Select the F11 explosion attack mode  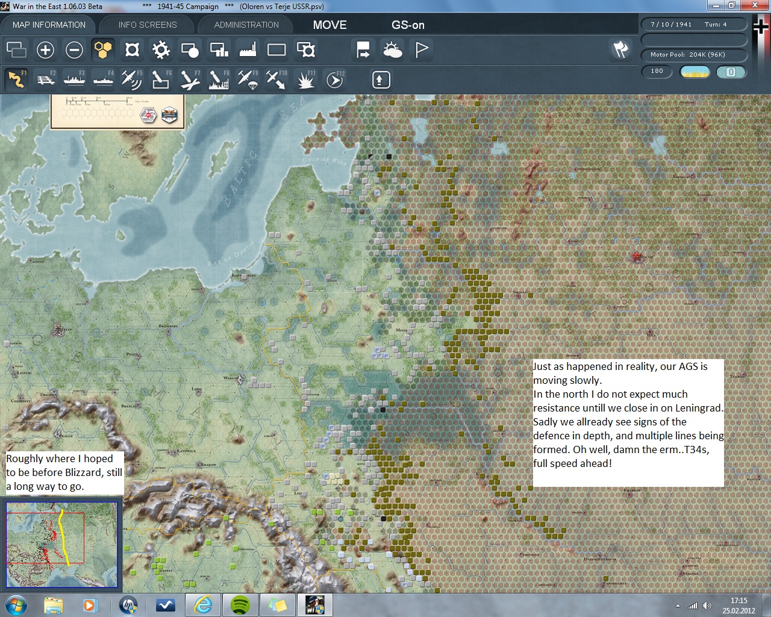tap(305, 80)
